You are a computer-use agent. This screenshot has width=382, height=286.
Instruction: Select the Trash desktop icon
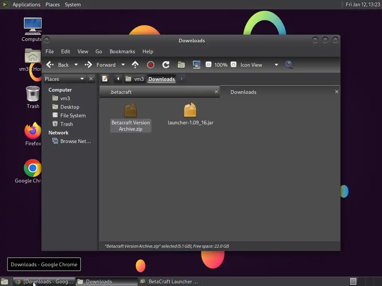(33, 97)
